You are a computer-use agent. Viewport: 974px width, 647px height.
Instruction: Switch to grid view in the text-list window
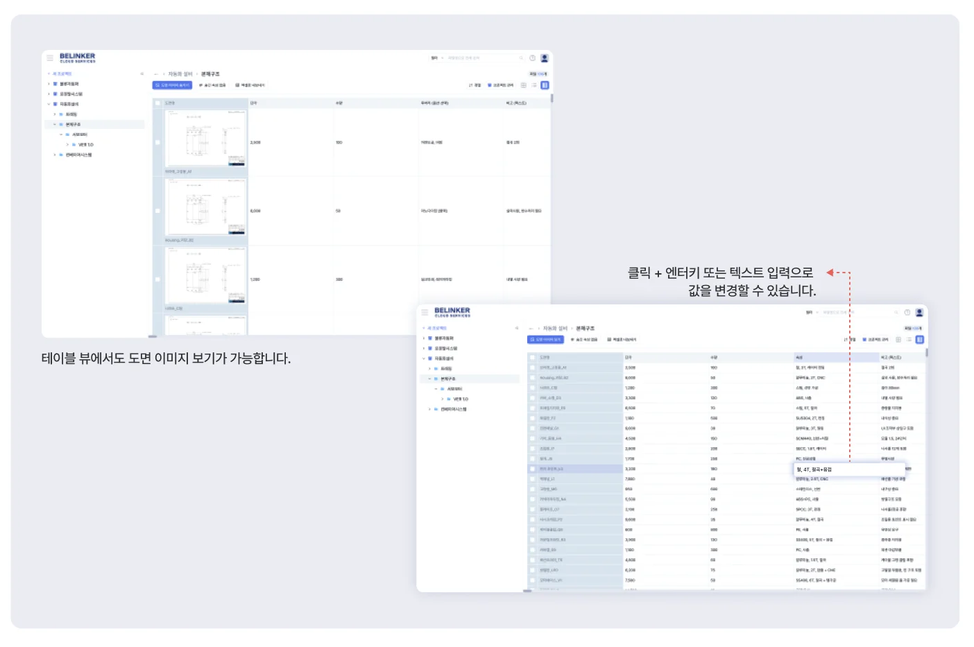click(x=898, y=340)
